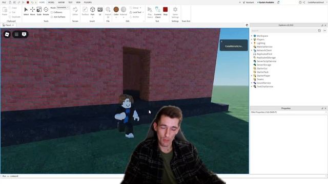
Task: Expand the Workspace tree node
Action: (252, 36)
